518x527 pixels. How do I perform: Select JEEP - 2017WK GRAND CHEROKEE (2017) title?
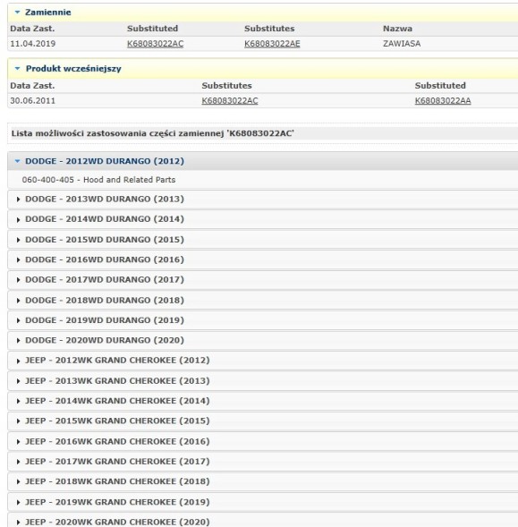tap(117, 462)
